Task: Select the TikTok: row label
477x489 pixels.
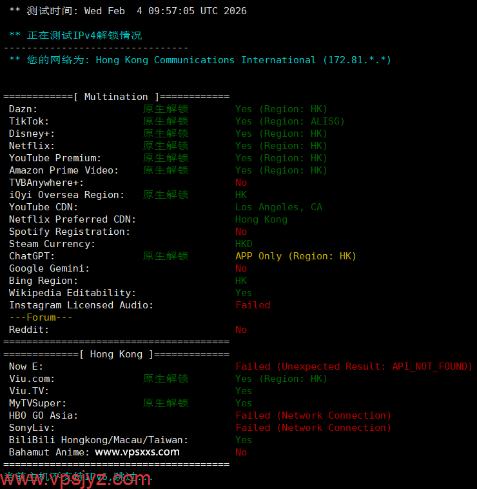Action: tap(29, 121)
